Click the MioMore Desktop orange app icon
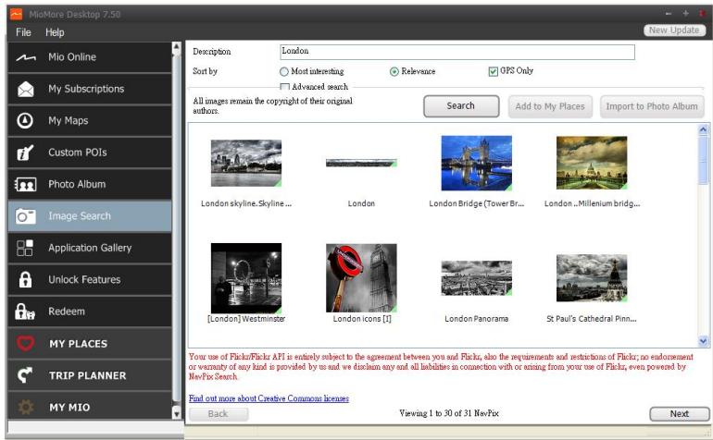The image size is (713, 440). [16, 14]
